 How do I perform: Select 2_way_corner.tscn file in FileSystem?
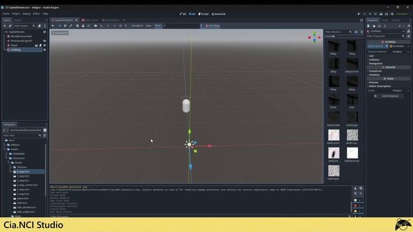tap(27, 185)
